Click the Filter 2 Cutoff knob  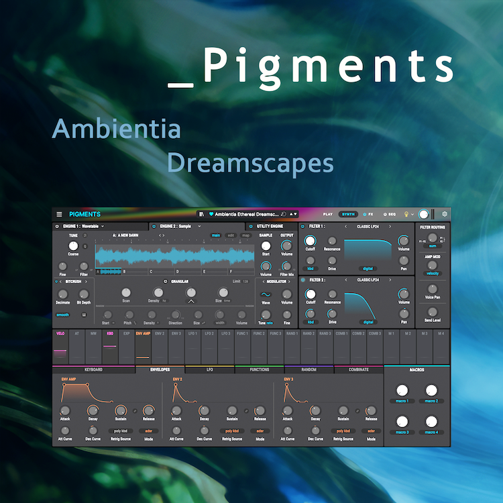[x=311, y=294]
